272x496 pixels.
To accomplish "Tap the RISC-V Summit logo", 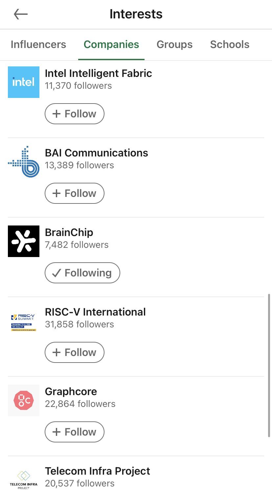I will click(24, 322).
